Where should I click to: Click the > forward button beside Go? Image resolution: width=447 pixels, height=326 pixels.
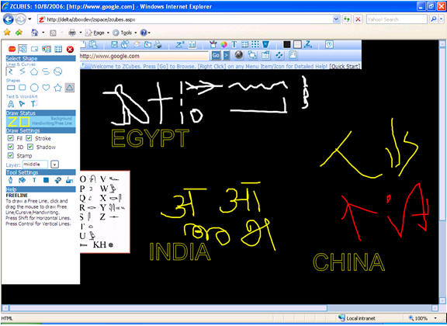pos(226,55)
